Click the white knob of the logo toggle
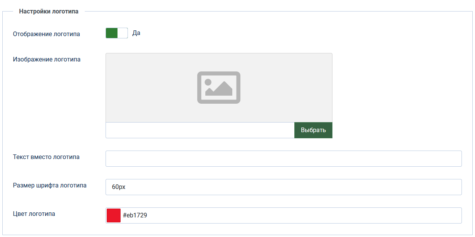 123,33
